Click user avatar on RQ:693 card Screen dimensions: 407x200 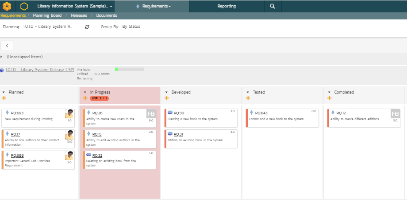click(69, 113)
